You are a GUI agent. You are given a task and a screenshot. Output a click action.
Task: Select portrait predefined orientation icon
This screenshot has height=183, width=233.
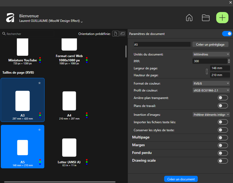click(x=115, y=34)
